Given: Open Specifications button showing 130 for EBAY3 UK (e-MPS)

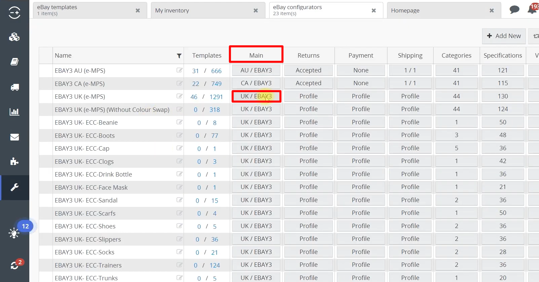Looking at the screenshot, I should coord(503,96).
